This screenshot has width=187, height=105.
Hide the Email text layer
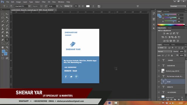(159, 82)
